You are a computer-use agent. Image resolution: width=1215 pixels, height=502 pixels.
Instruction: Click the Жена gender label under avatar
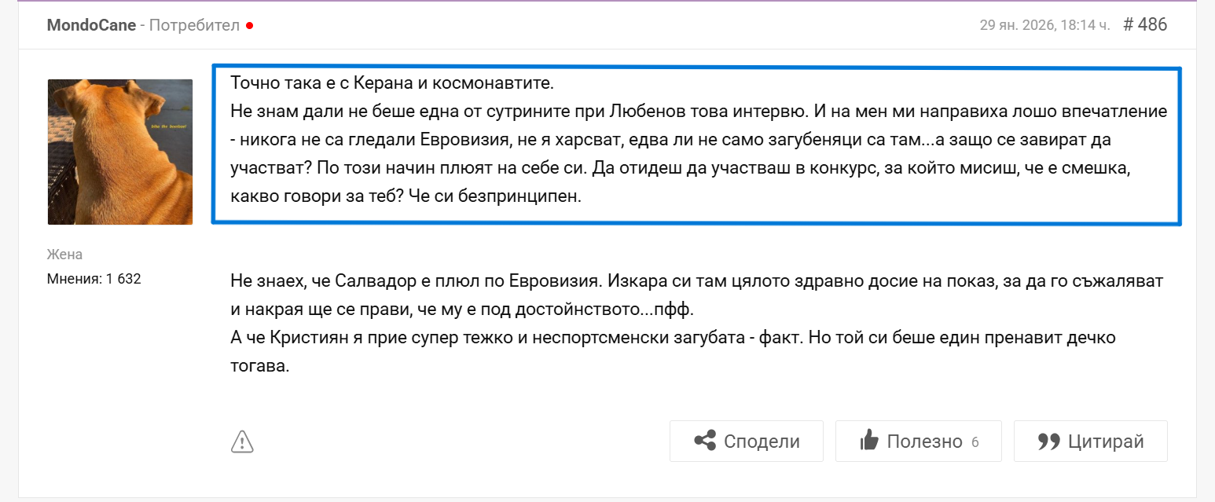pyautogui.click(x=64, y=255)
